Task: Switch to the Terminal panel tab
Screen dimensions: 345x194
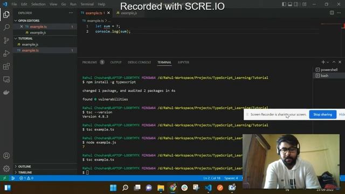Action: click(x=164, y=63)
